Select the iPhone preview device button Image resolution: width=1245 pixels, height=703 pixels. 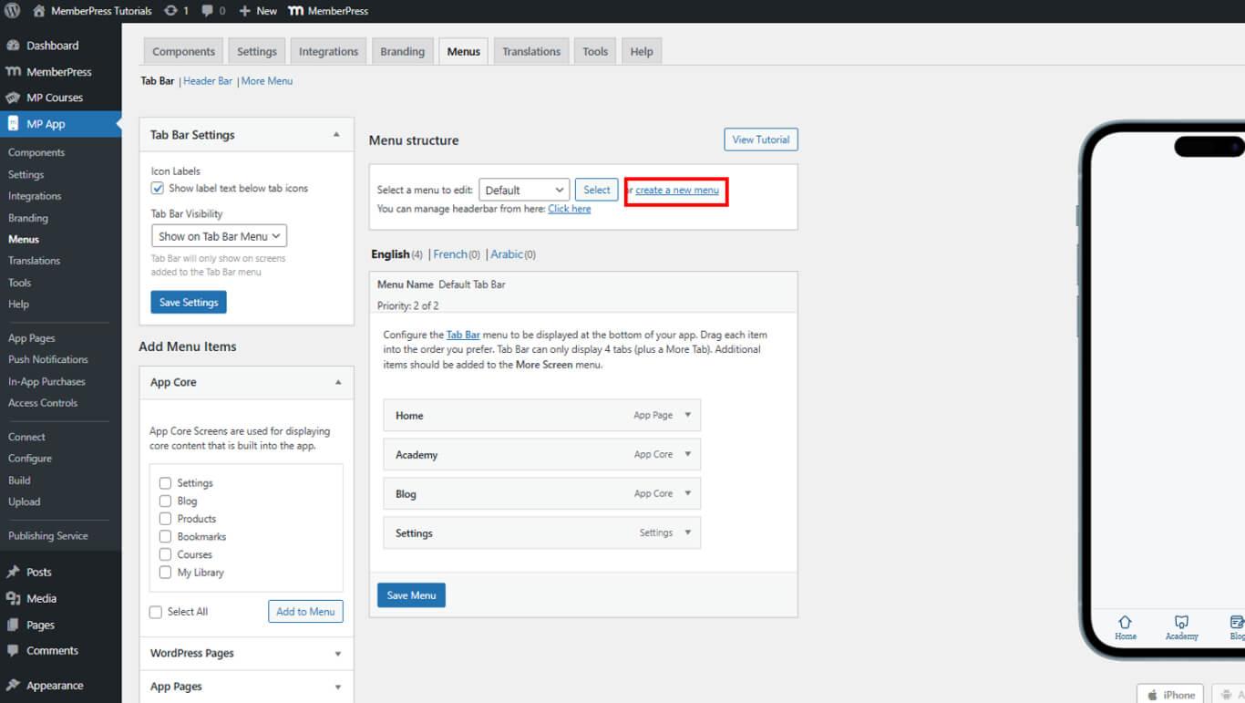[x=1169, y=695]
